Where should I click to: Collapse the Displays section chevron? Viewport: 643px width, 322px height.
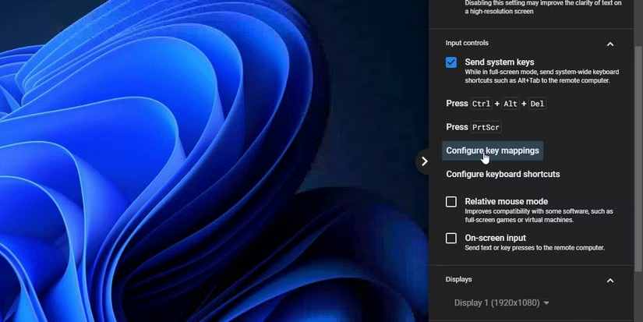coord(610,281)
